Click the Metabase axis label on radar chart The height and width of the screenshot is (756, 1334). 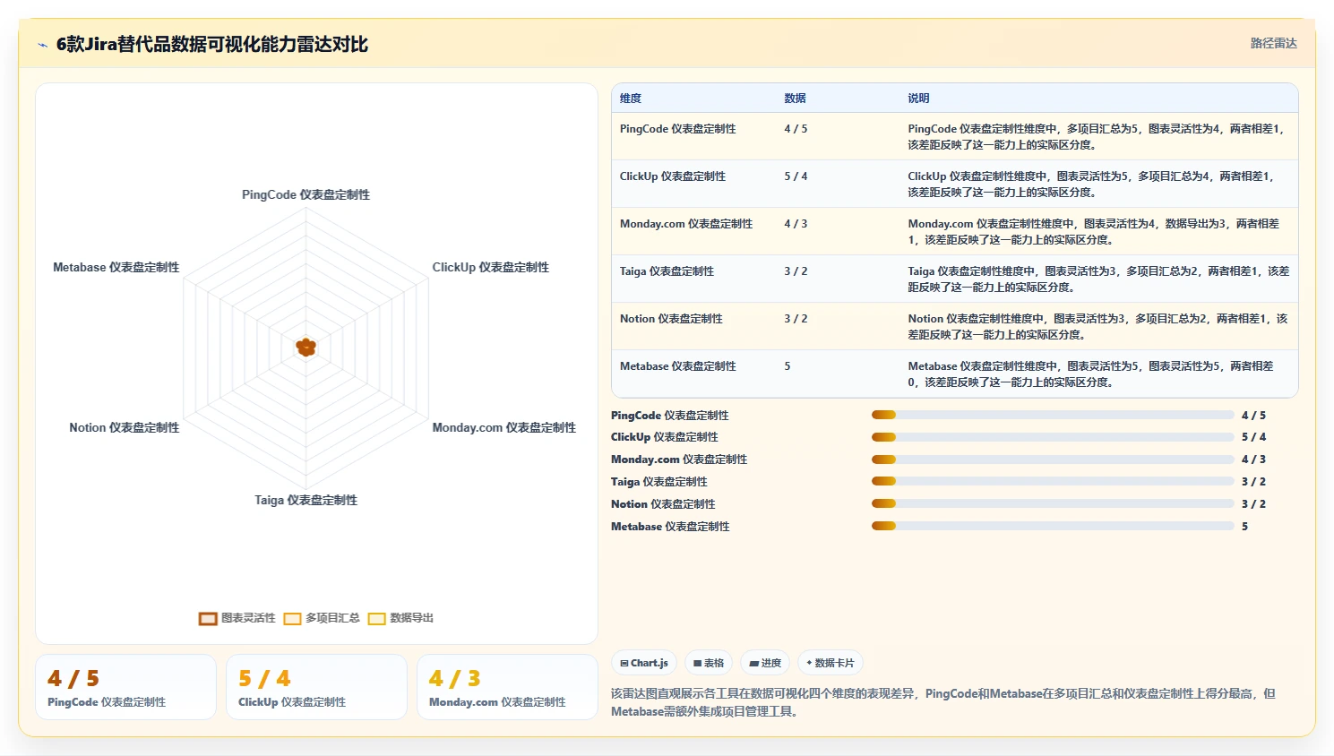(116, 267)
